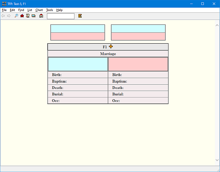
Task: Click the scrollbar up arrow
Action: coord(217,25)
